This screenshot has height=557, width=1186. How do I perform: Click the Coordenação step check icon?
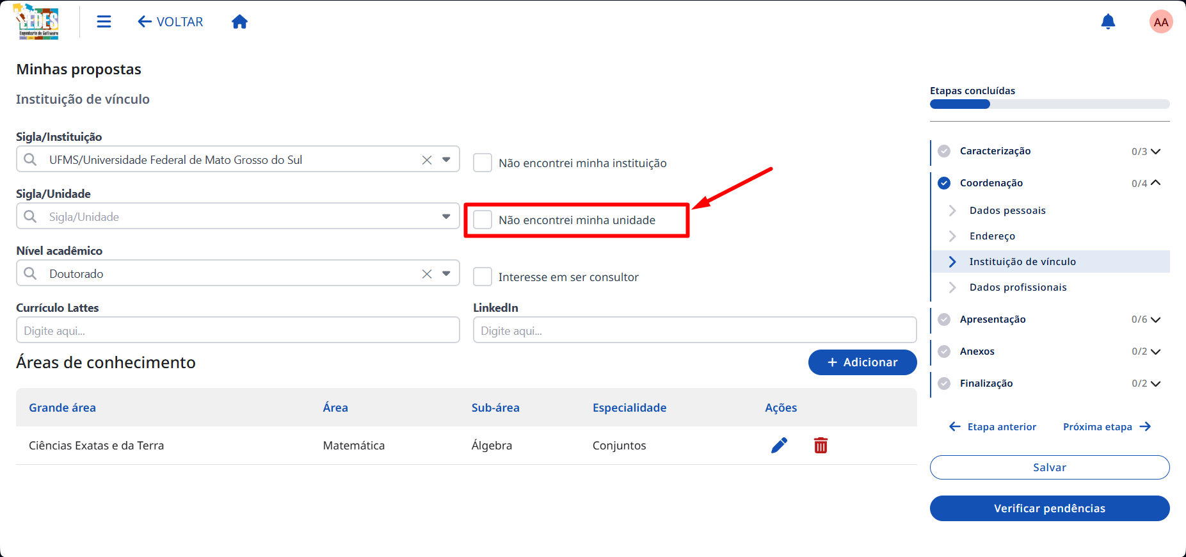[x=944, y=183]
